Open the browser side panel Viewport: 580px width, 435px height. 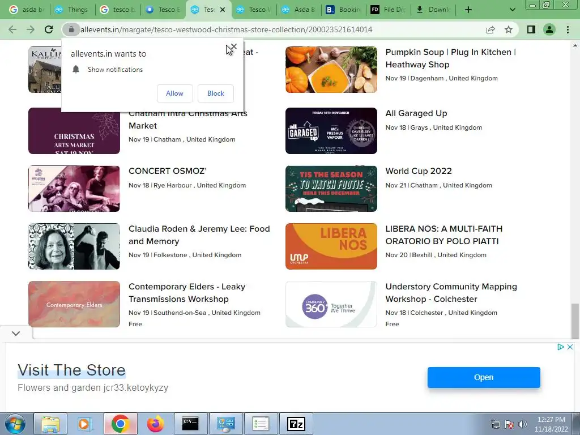(531, 29)
